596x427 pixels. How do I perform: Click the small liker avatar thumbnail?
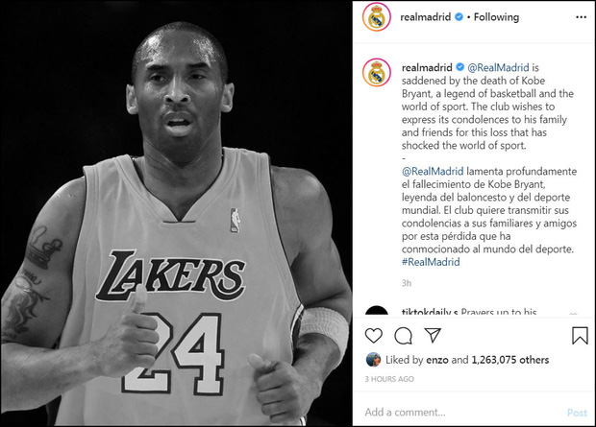[372, 360]
